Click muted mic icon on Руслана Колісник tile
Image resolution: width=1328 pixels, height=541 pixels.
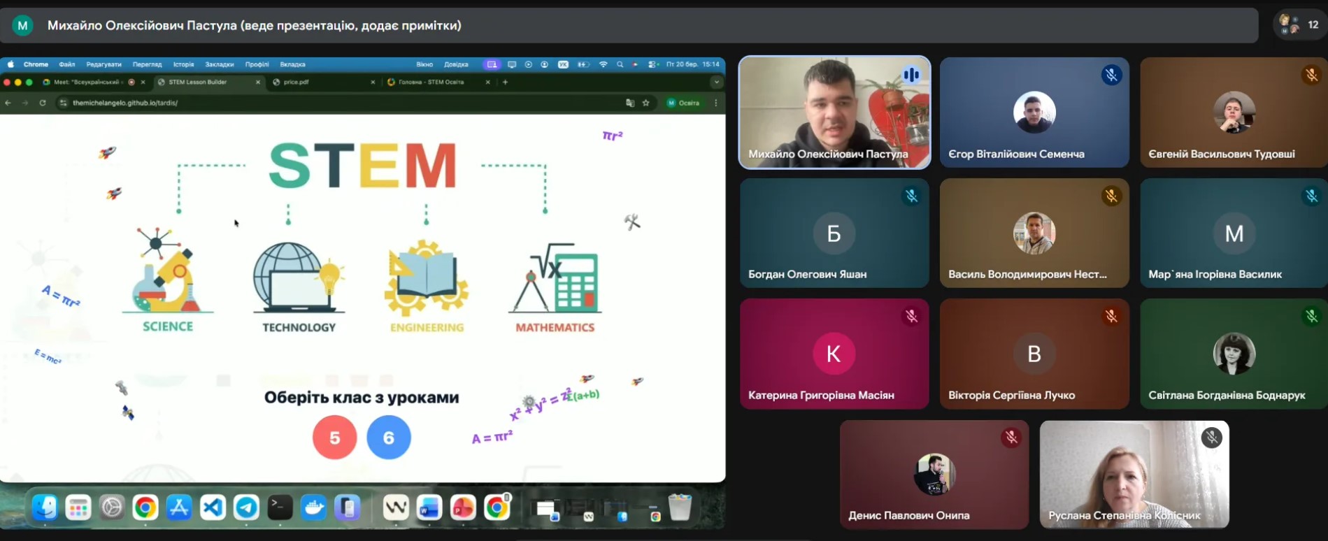1211,438
